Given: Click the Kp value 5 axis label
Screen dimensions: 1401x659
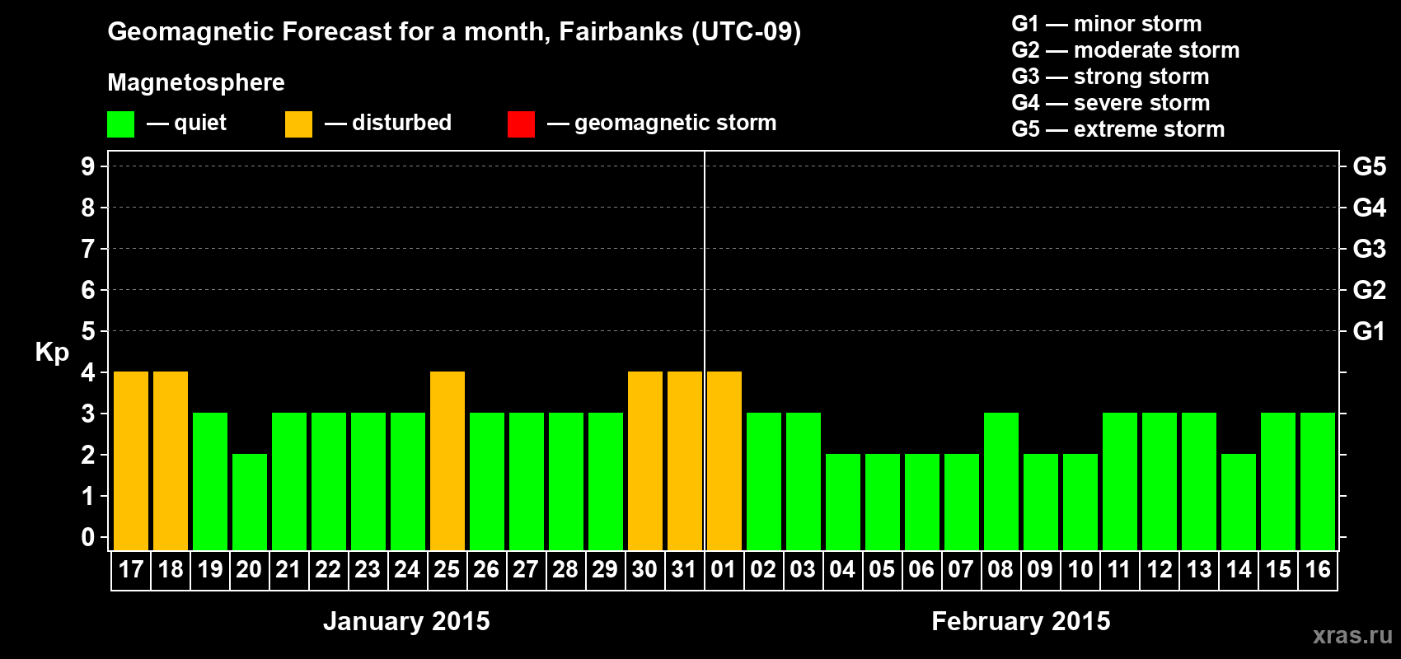Looking at the screenshot, I should point(88,331).
